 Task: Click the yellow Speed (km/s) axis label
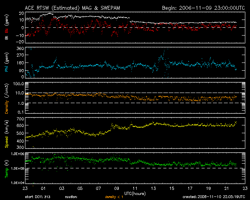pyautogui.click(x=6, y=132)
